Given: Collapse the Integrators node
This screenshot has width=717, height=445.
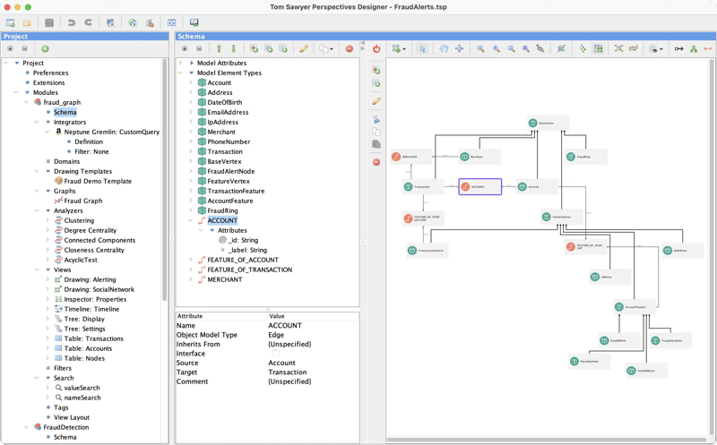Looking at the screenshot, I should (x=37, y=122).
